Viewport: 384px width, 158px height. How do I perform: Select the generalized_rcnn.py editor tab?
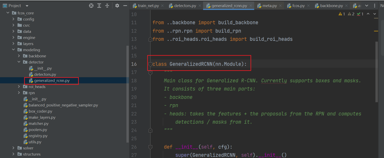point(229,5)
